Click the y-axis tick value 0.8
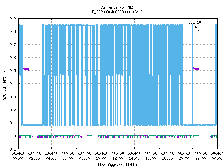 coord(13,31)
